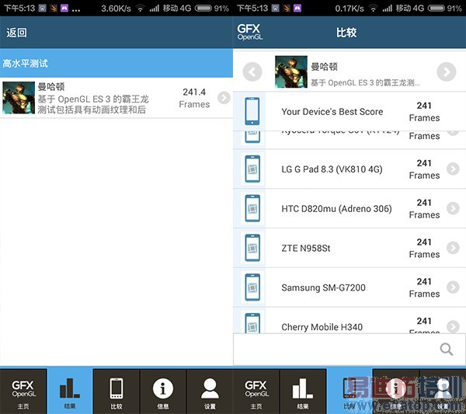466x414 pixels.
Task: Tap Wi-Fi icon in left status bar
Action: pos(140,9)
